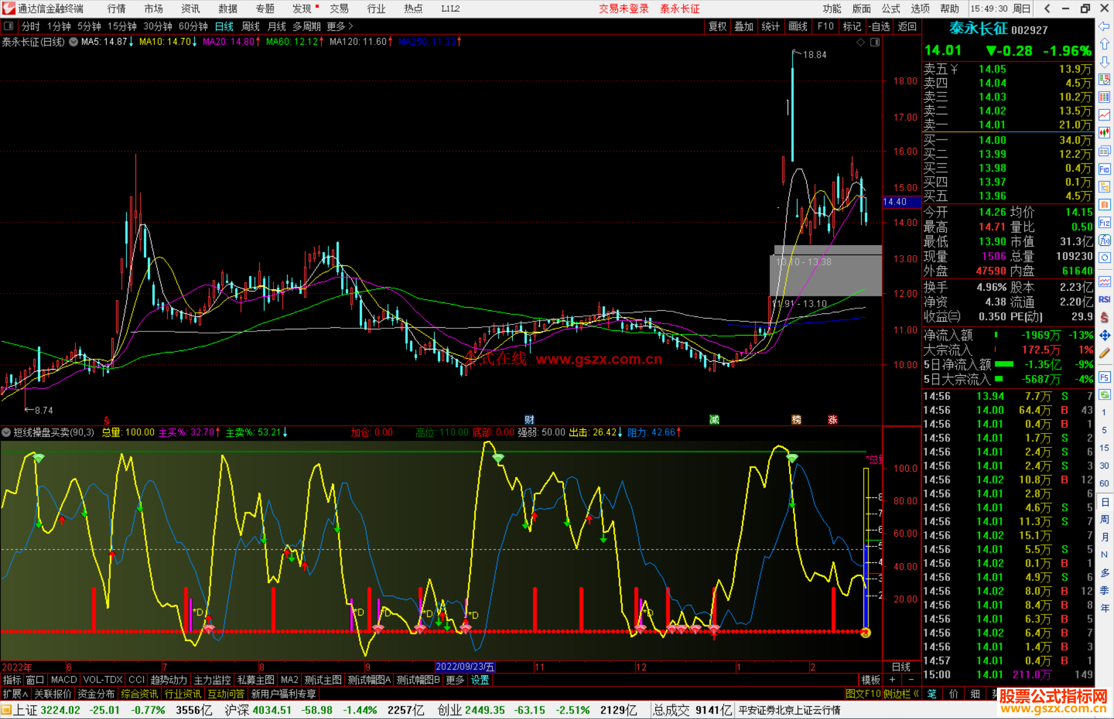Screen dimensions: 1114x719
Task: Toggle the chart corner panel square icon
Action: point(875,42)
